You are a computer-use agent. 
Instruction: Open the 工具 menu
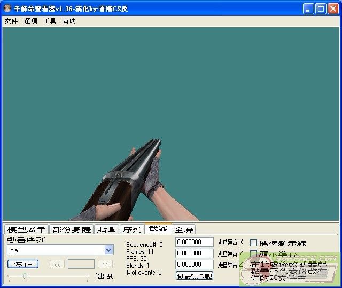coord(50,21)
